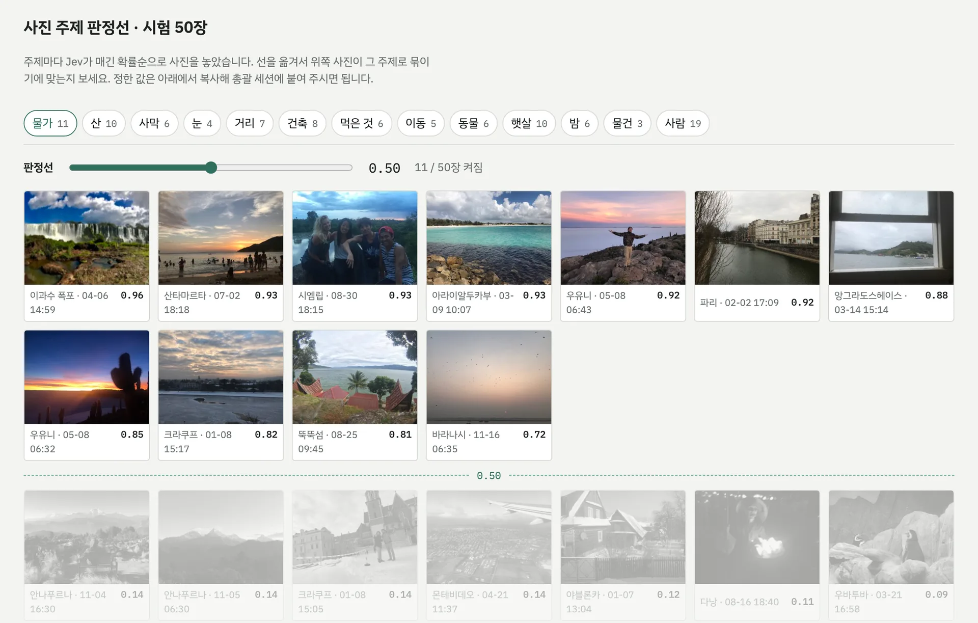
Task: Open the 뚝뚝섬 red roofs photo
Action: [355, 377]
